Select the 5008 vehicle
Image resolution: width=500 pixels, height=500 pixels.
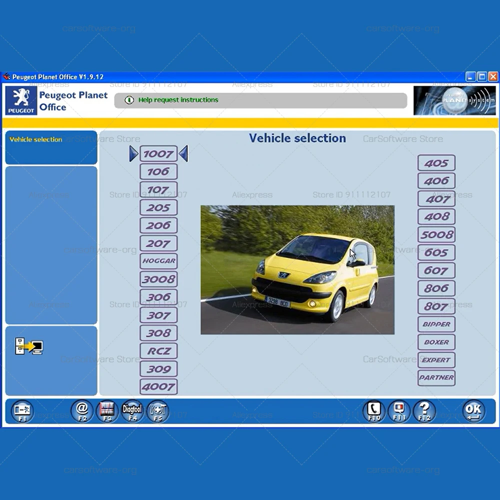[436, 234]
